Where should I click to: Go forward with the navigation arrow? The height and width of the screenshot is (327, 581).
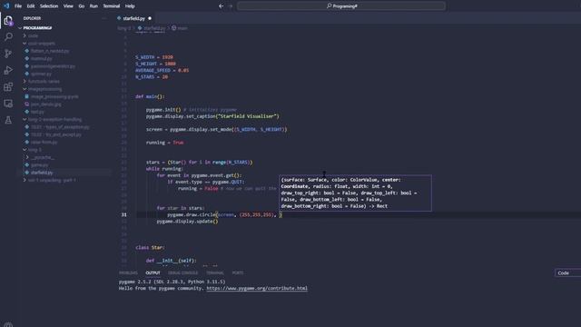click(231, 6)
